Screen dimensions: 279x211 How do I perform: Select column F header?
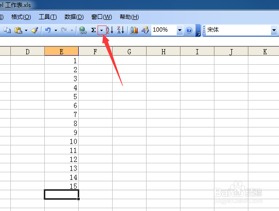(x=95, y=51)
